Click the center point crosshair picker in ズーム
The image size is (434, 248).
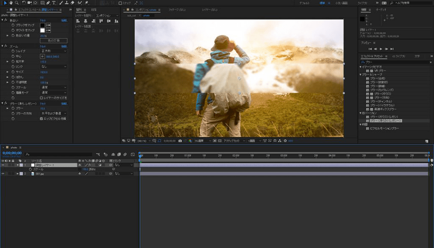[42, 57]
